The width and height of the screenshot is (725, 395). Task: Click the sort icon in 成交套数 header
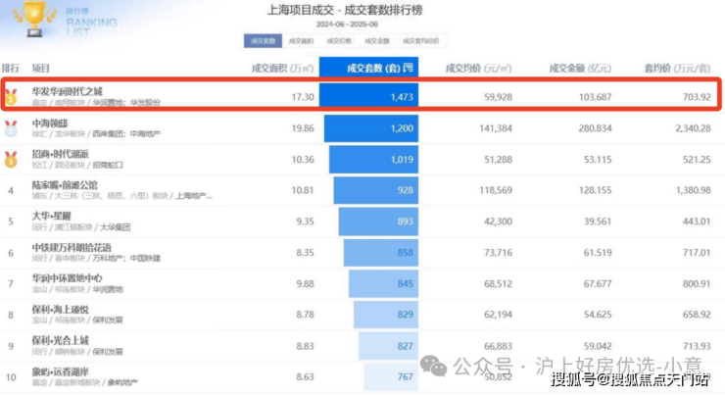pyautogui.click(x=410, y=69)
